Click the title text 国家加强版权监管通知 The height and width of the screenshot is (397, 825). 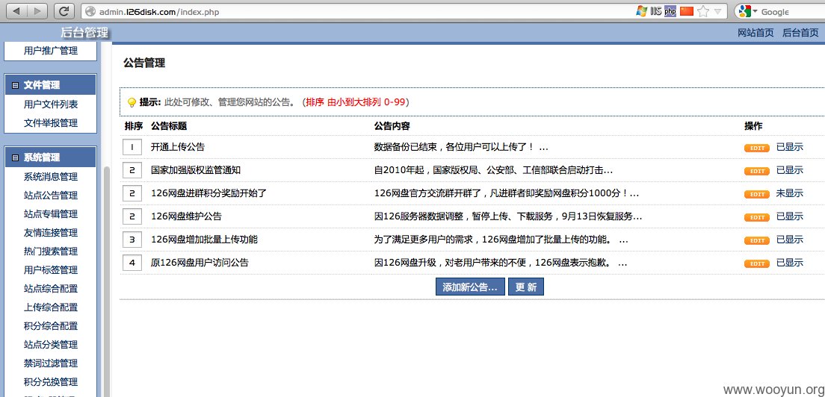point(196,170)
